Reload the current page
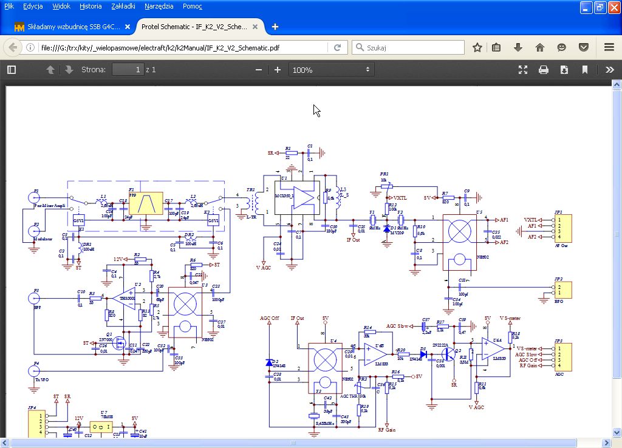The width and height of the screenshot is (622, 448). click(x=337, y=47)
